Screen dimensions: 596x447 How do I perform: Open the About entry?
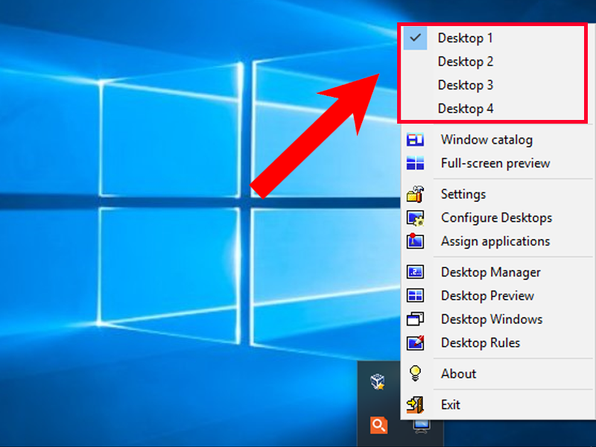[x=498, y=374]
